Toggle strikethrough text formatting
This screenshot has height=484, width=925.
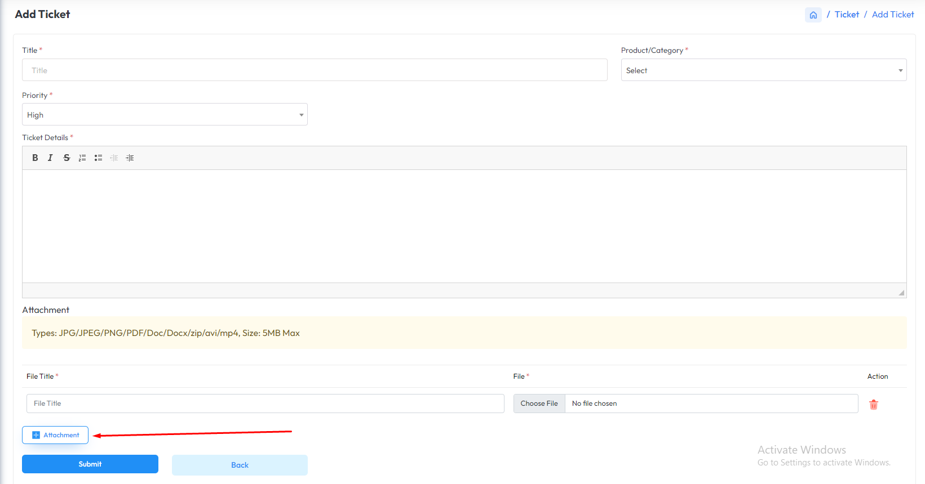[67, 158]
